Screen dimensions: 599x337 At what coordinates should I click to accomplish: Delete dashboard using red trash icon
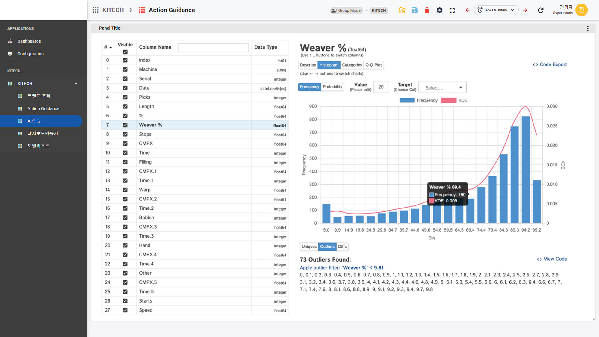point(427,10)
